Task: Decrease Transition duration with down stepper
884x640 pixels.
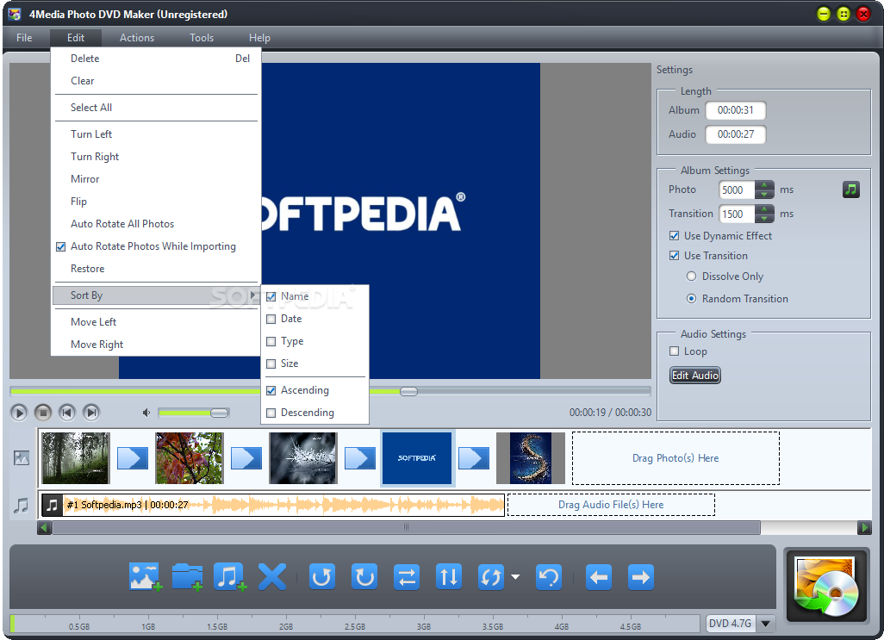Action: [764, 219]
